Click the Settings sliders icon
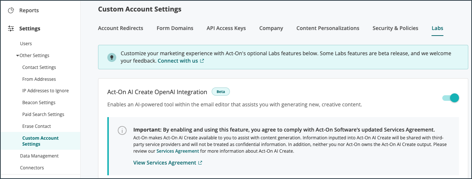472x179 pixels. [x=11, y=29]
